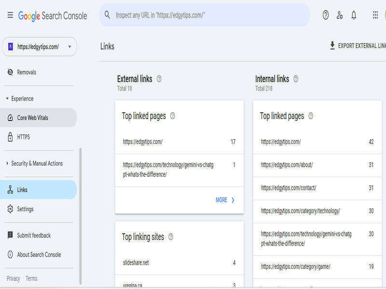Open the property selector dropdown arrow
386x289 pixels.
(69, 47)
